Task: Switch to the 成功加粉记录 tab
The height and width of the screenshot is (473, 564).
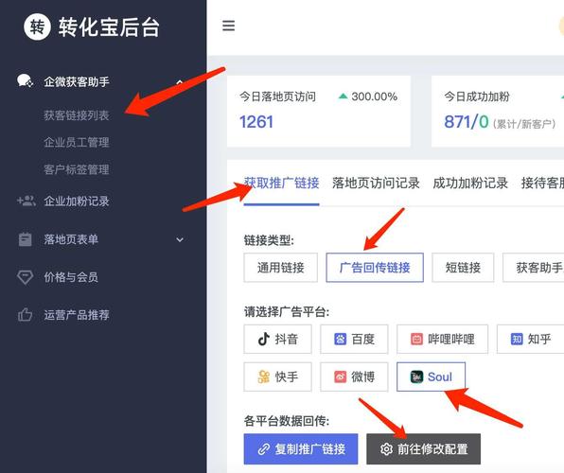Action: pyautogui.click(x=470, y=184)
